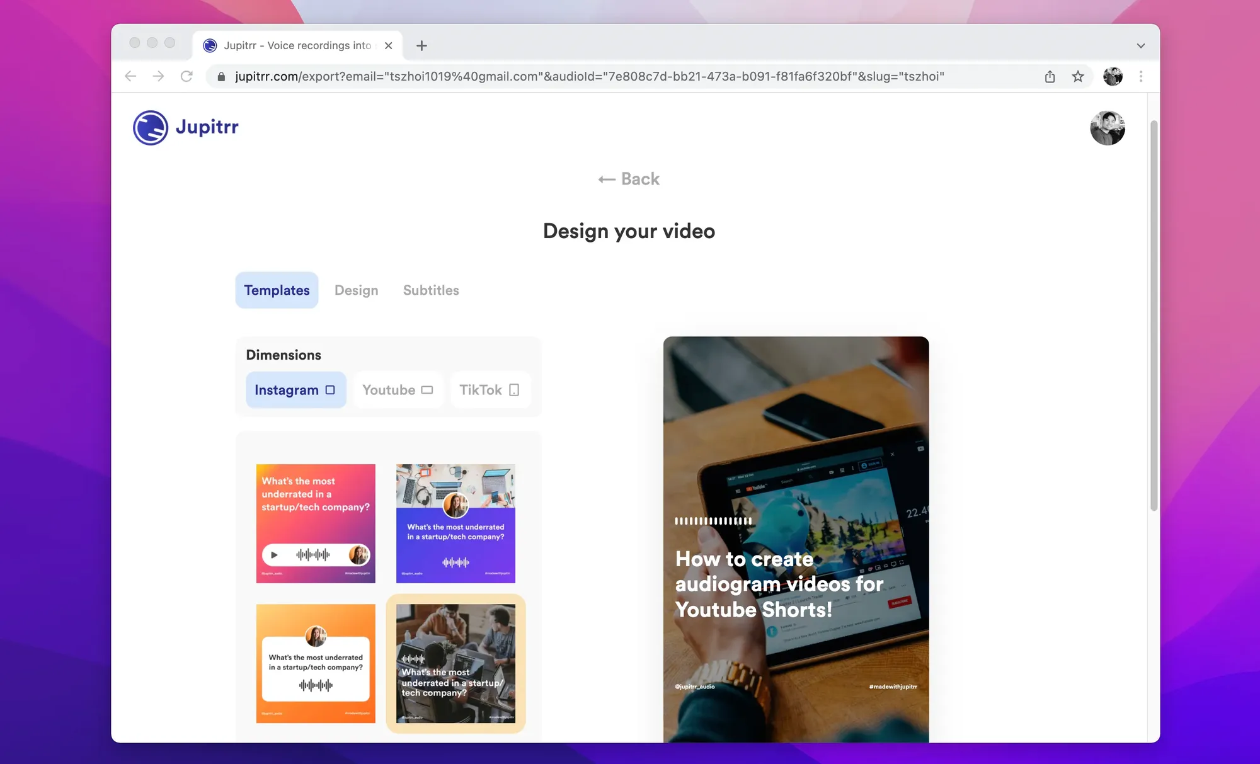This screenshot has width=1260, height=764.
Task: Switch to the Design tab
Action: (356, 290)
